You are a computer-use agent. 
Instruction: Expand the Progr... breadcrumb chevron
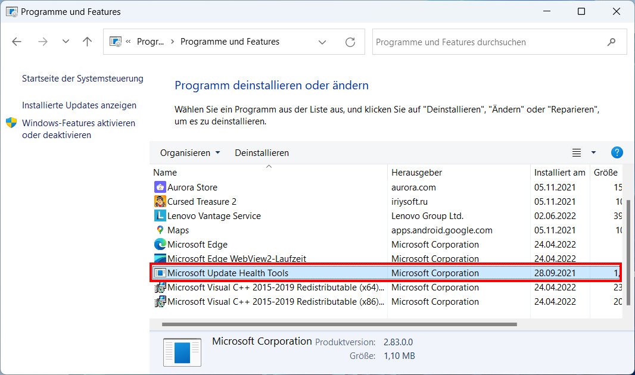pos(173,42)
